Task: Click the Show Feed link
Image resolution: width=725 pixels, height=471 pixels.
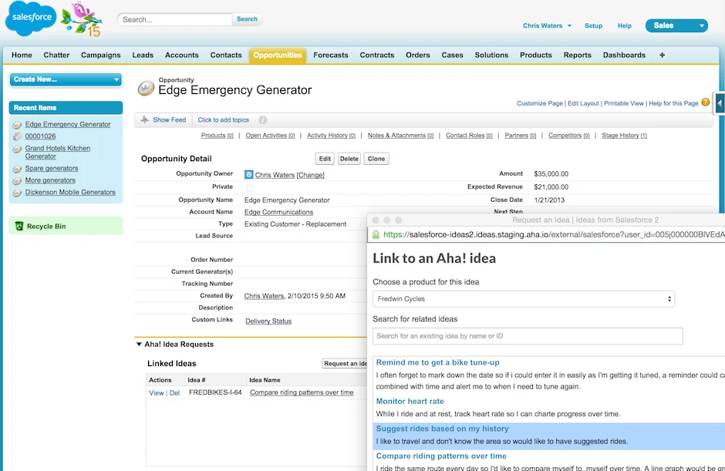Action: pyautogui.click(x=169, y=119)
